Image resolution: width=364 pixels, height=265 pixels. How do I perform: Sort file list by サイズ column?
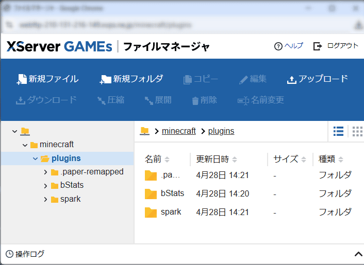click(290, 159)
